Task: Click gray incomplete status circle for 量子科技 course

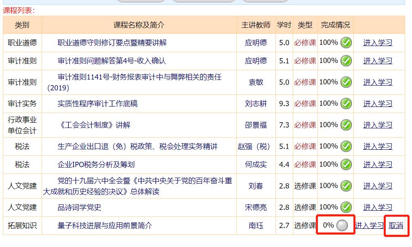Action: tap(342, 226)
